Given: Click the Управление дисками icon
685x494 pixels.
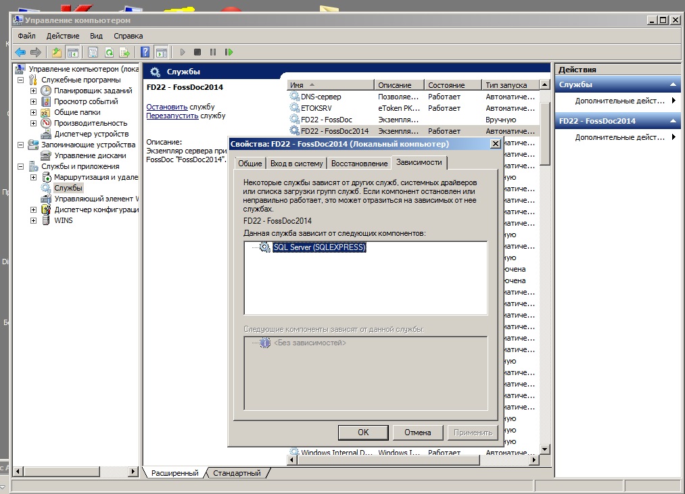Looking at the screenshot, I should (x=46, y=155).
